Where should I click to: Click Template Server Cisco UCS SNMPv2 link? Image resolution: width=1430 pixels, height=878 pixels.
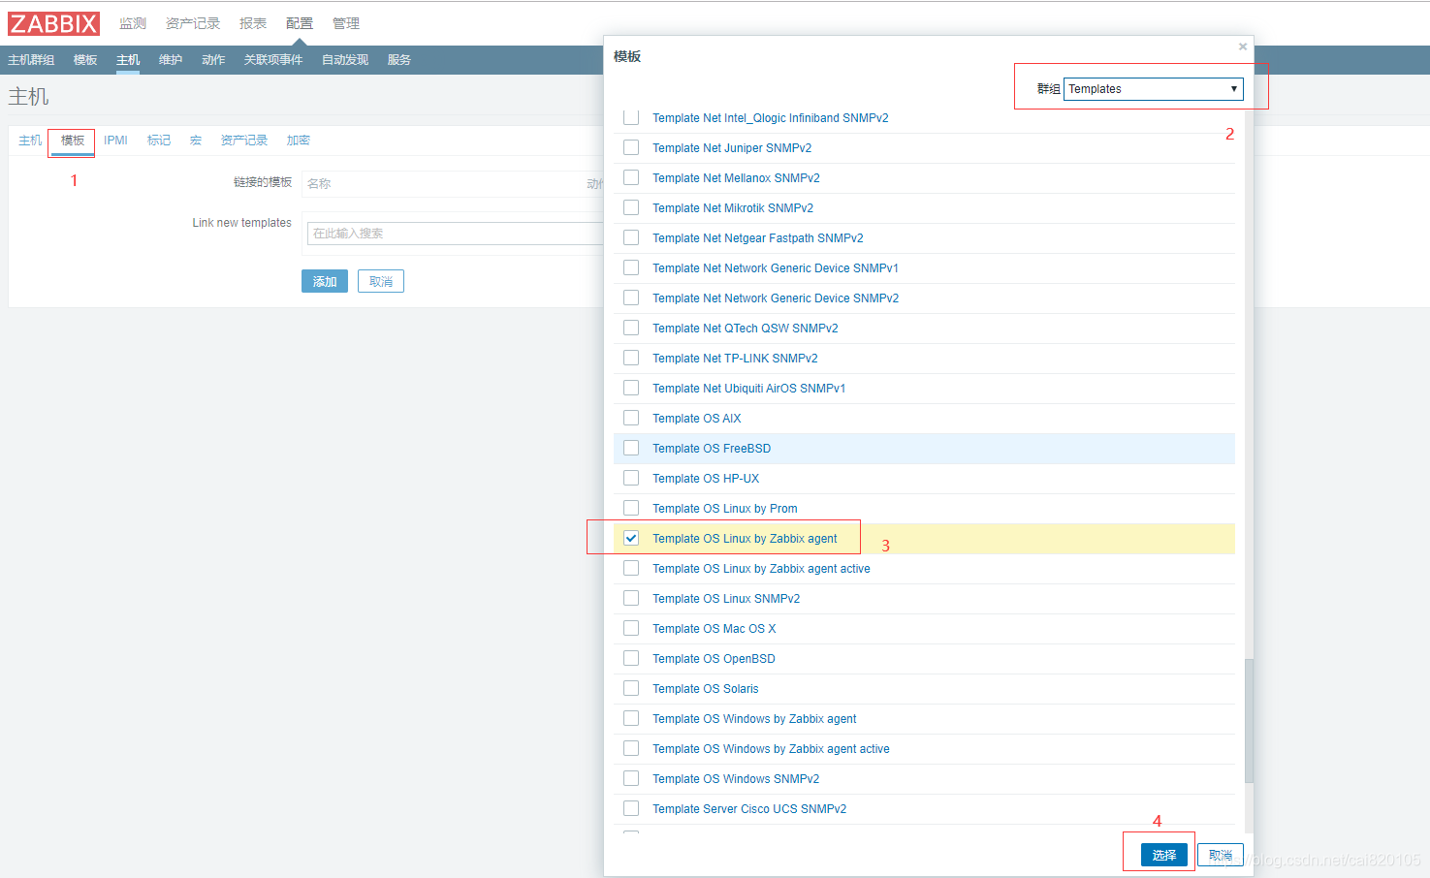point(749,809)
